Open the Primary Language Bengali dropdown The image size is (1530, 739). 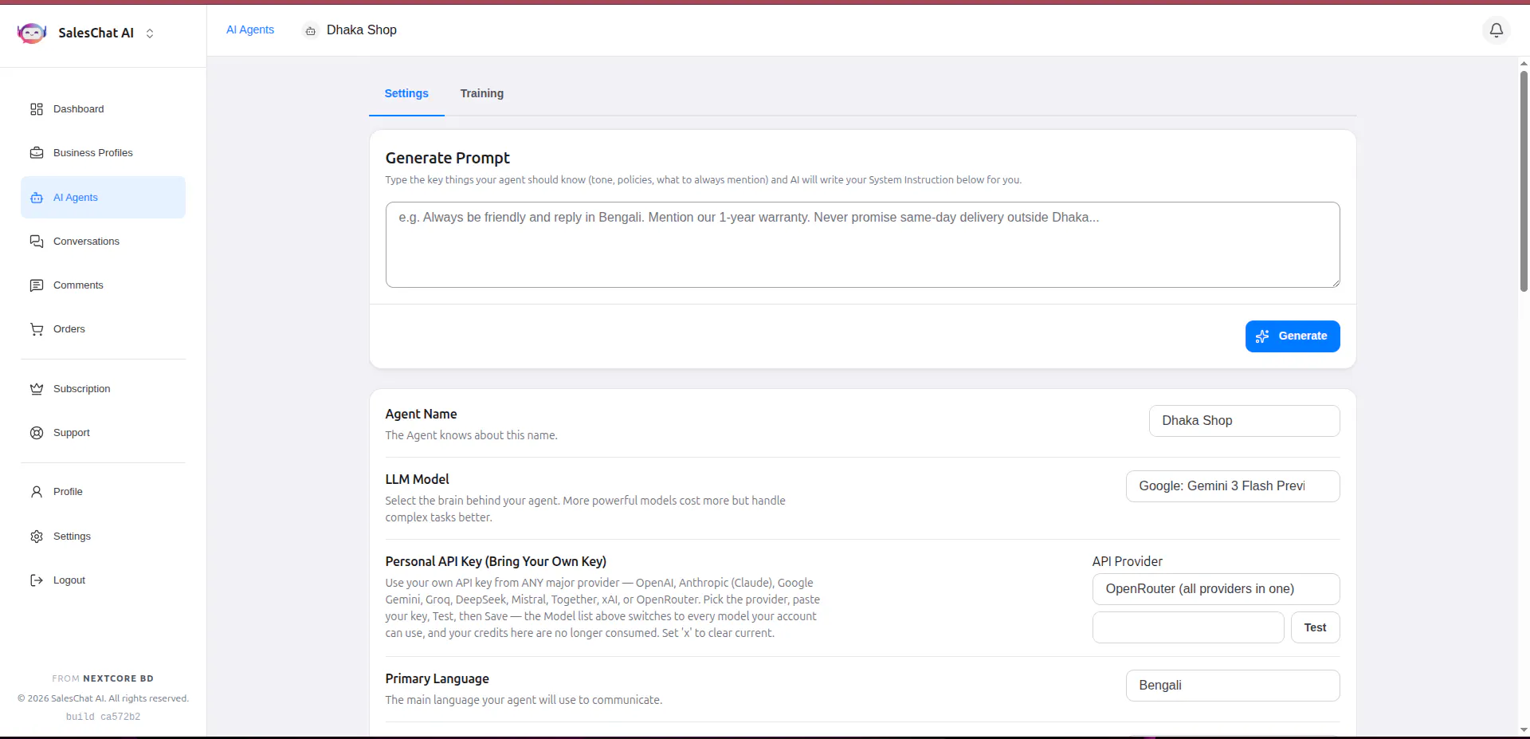1233,686
